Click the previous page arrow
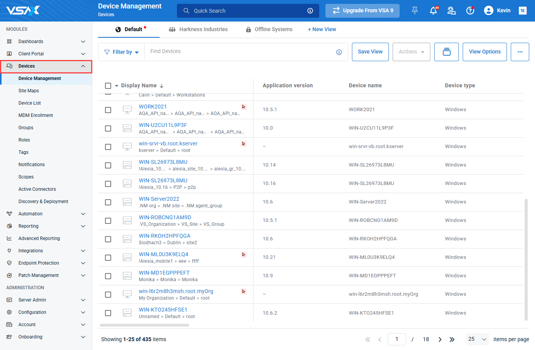Screen dimensions: 535x350 380,340
